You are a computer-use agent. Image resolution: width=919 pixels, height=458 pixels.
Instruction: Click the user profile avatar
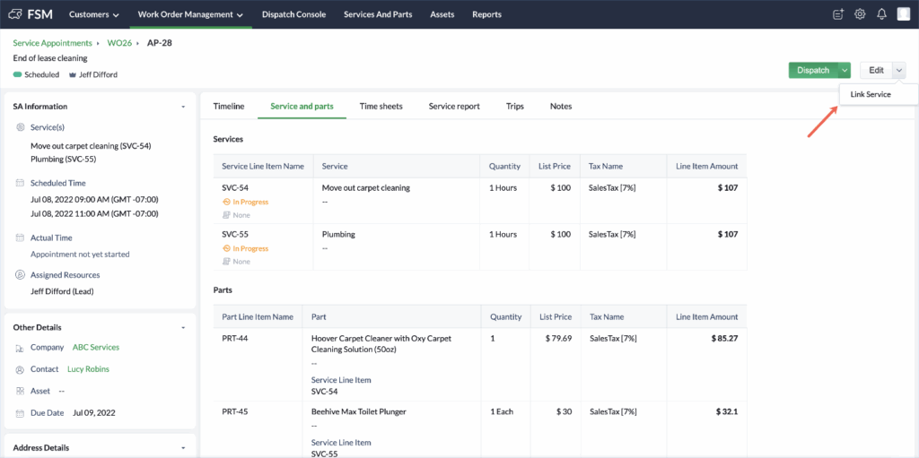point(904,14)
